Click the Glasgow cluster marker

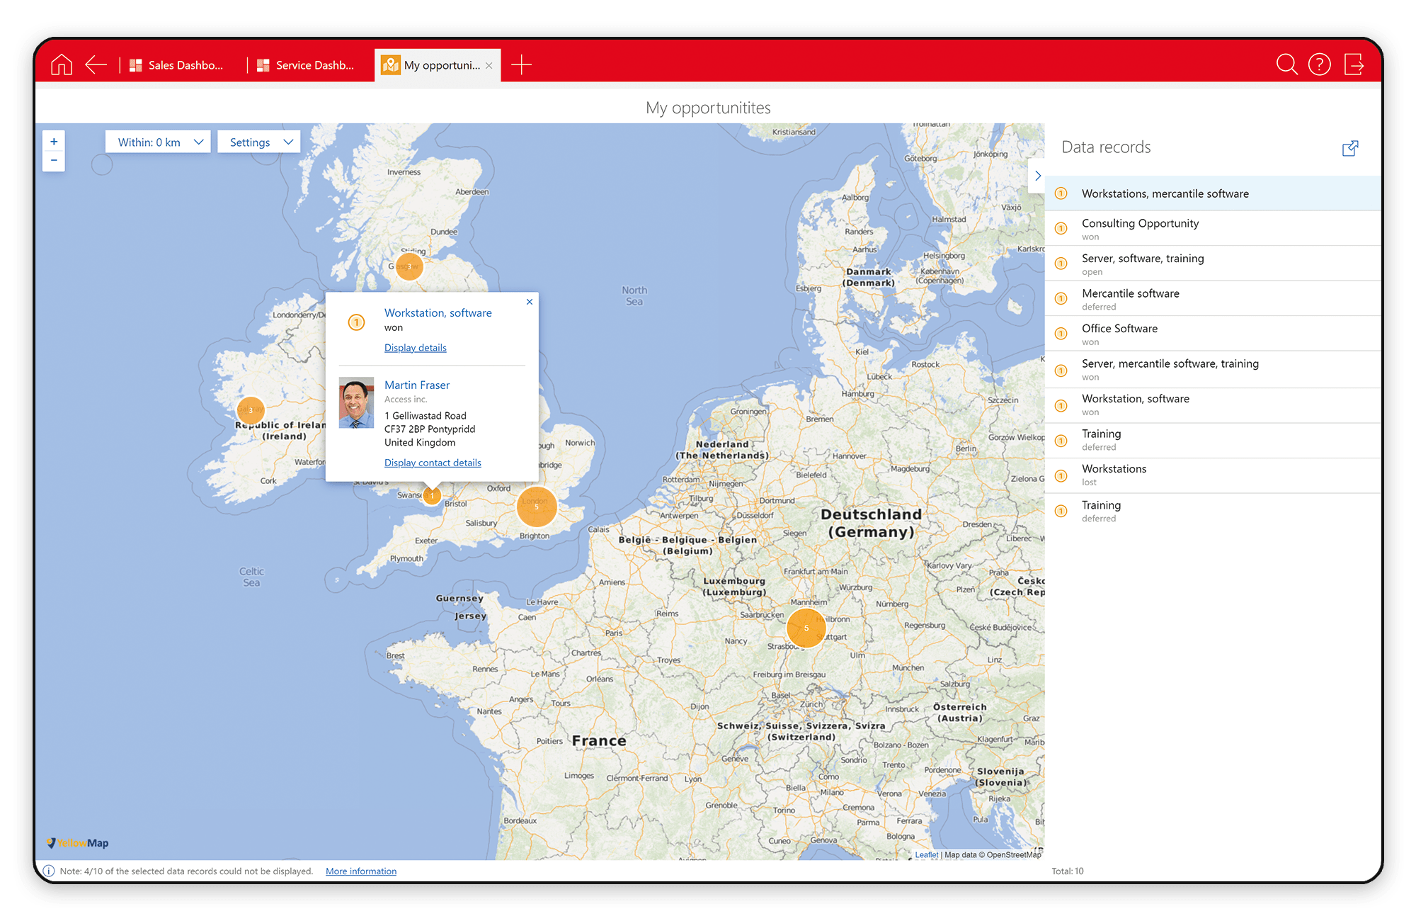pyautogui.click(x=409, y=266)
